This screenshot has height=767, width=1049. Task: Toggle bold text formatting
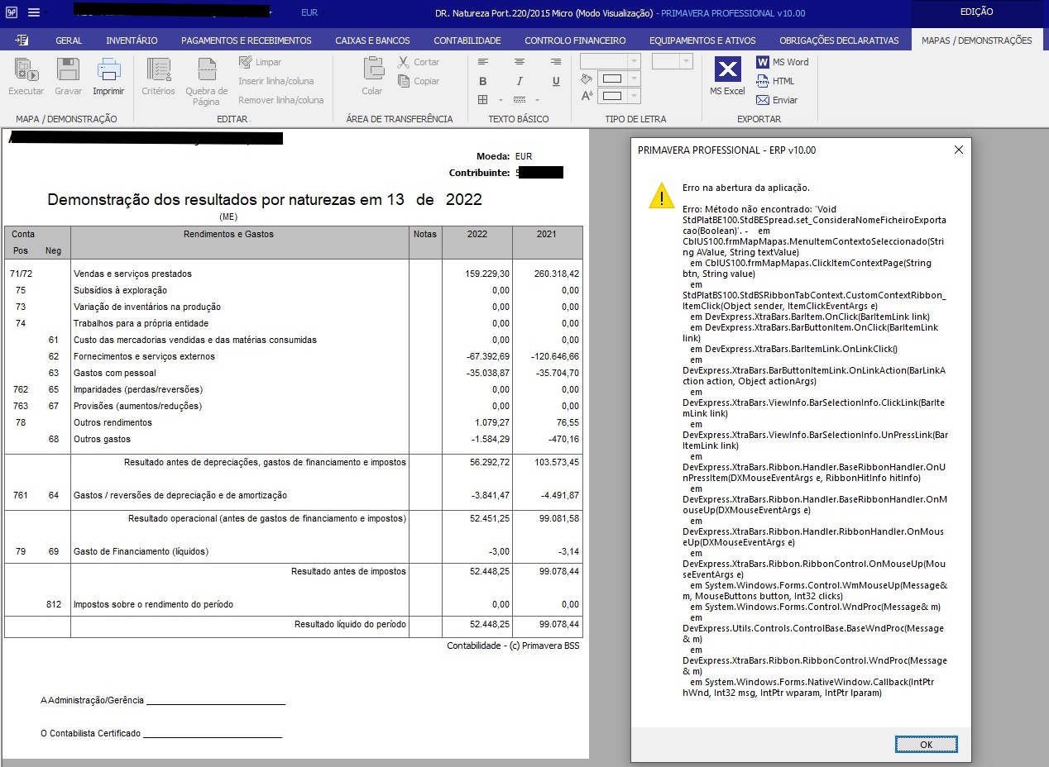pyautogui.click(x=483, y=81)
